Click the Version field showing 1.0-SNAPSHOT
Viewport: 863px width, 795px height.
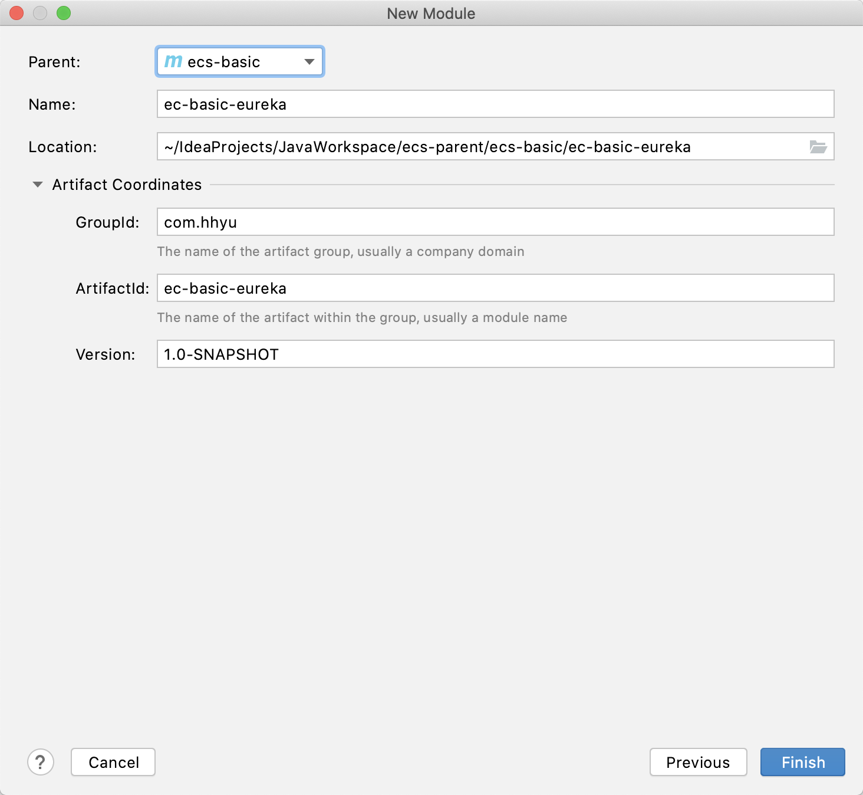coord(496,354)
